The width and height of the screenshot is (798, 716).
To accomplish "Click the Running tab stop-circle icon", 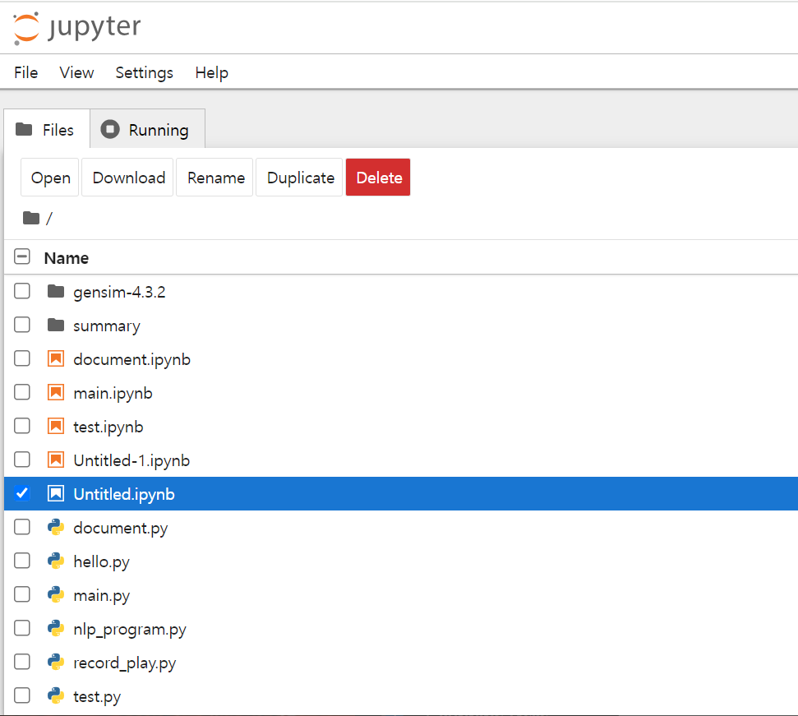I will pos(110,129).
